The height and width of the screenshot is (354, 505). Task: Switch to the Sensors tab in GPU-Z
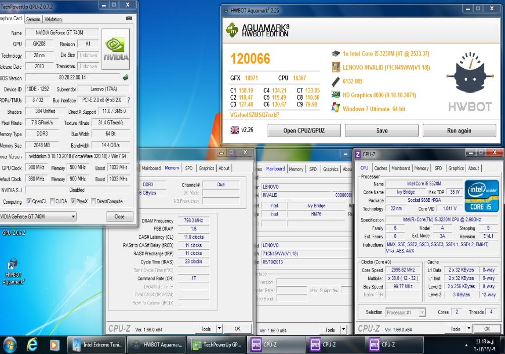click(x=33, y=19)
